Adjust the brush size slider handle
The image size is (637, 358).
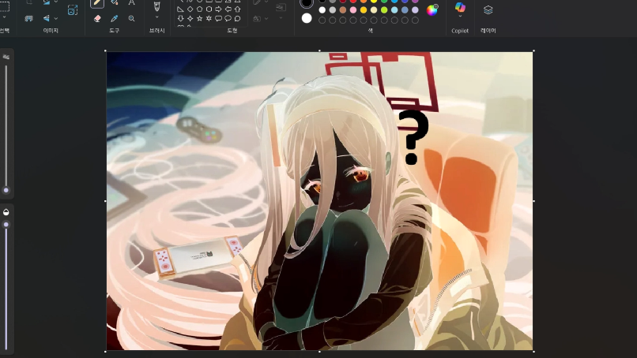click(x=6, y=190)
